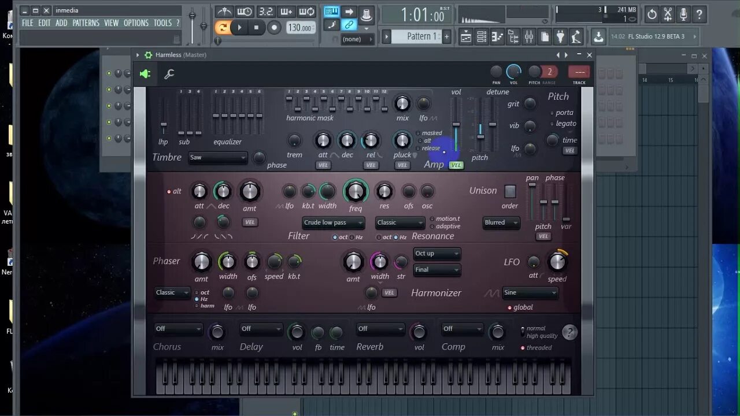
Task: Click the Amp vol slider
Action: [456, 124]
